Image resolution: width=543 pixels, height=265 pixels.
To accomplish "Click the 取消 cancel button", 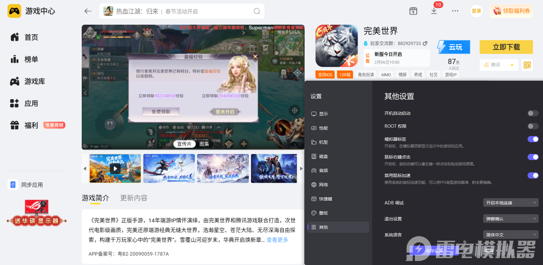I will coord(489,251).
